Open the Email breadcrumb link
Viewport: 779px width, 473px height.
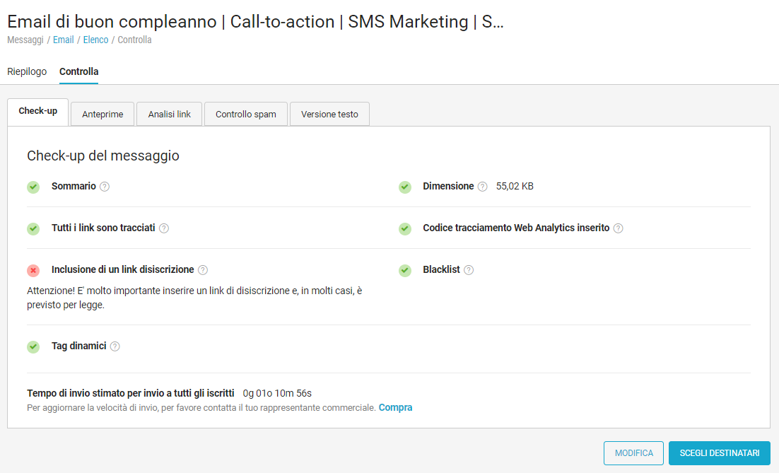click(x=63, y=40)
